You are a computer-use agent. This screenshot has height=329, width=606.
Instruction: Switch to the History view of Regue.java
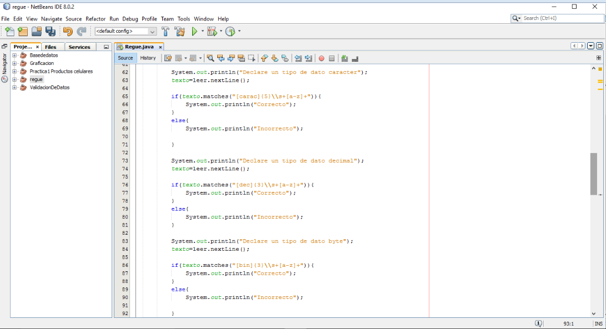point(148,58)
